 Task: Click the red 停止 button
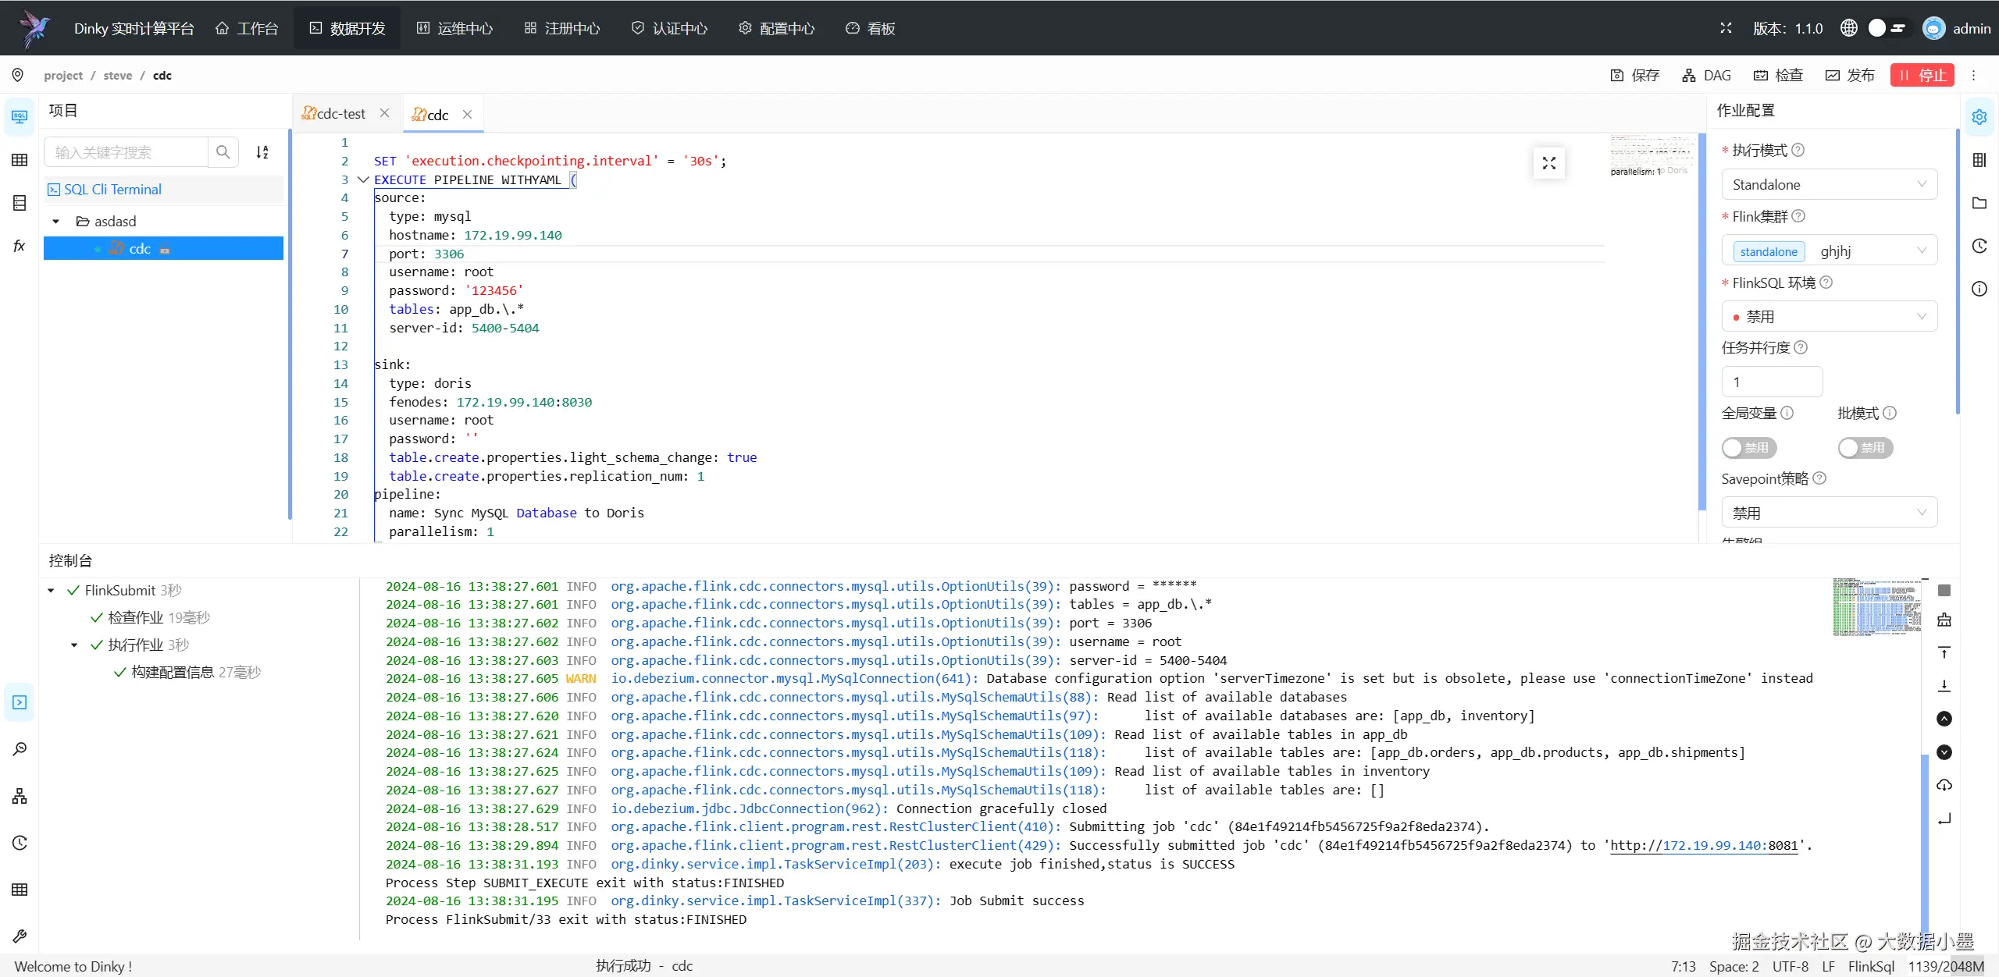tap(1922, 75)
